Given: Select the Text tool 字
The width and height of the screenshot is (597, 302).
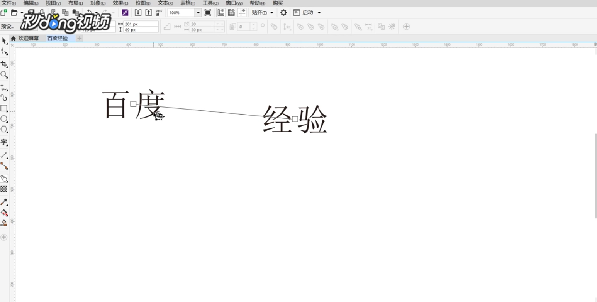Looking at the screenshot, I should coord(4,142).
